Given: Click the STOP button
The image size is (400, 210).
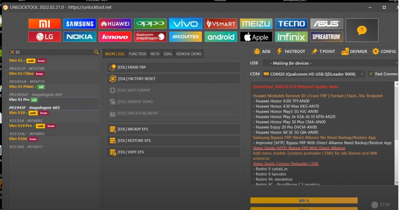Looking at the screenshot, I should tap(380, 205).
